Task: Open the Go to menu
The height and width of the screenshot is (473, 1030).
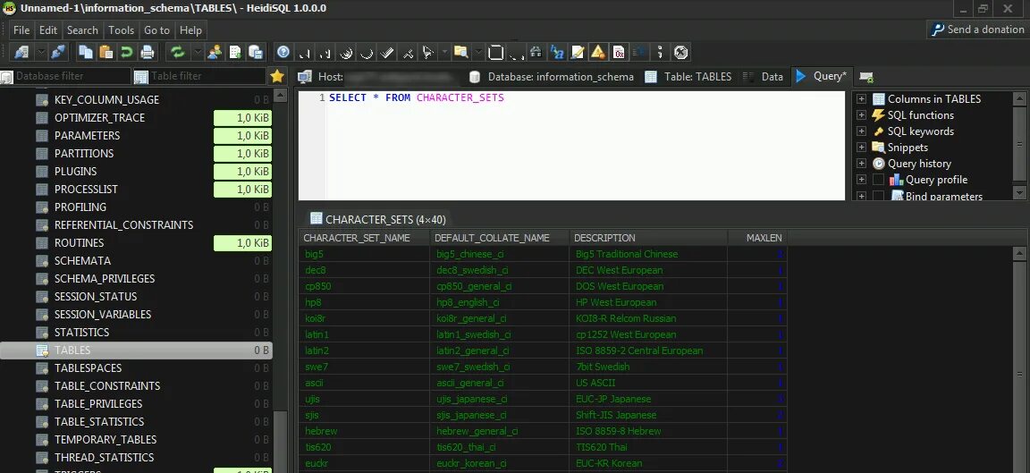Action: [x=157, y=30]
